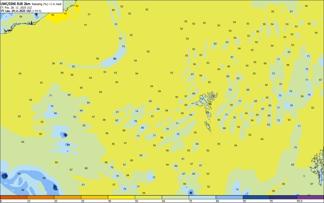Click the light blue 70–80 legend swatch
This screenshot has height=203, width=324.
pos(202,197)
